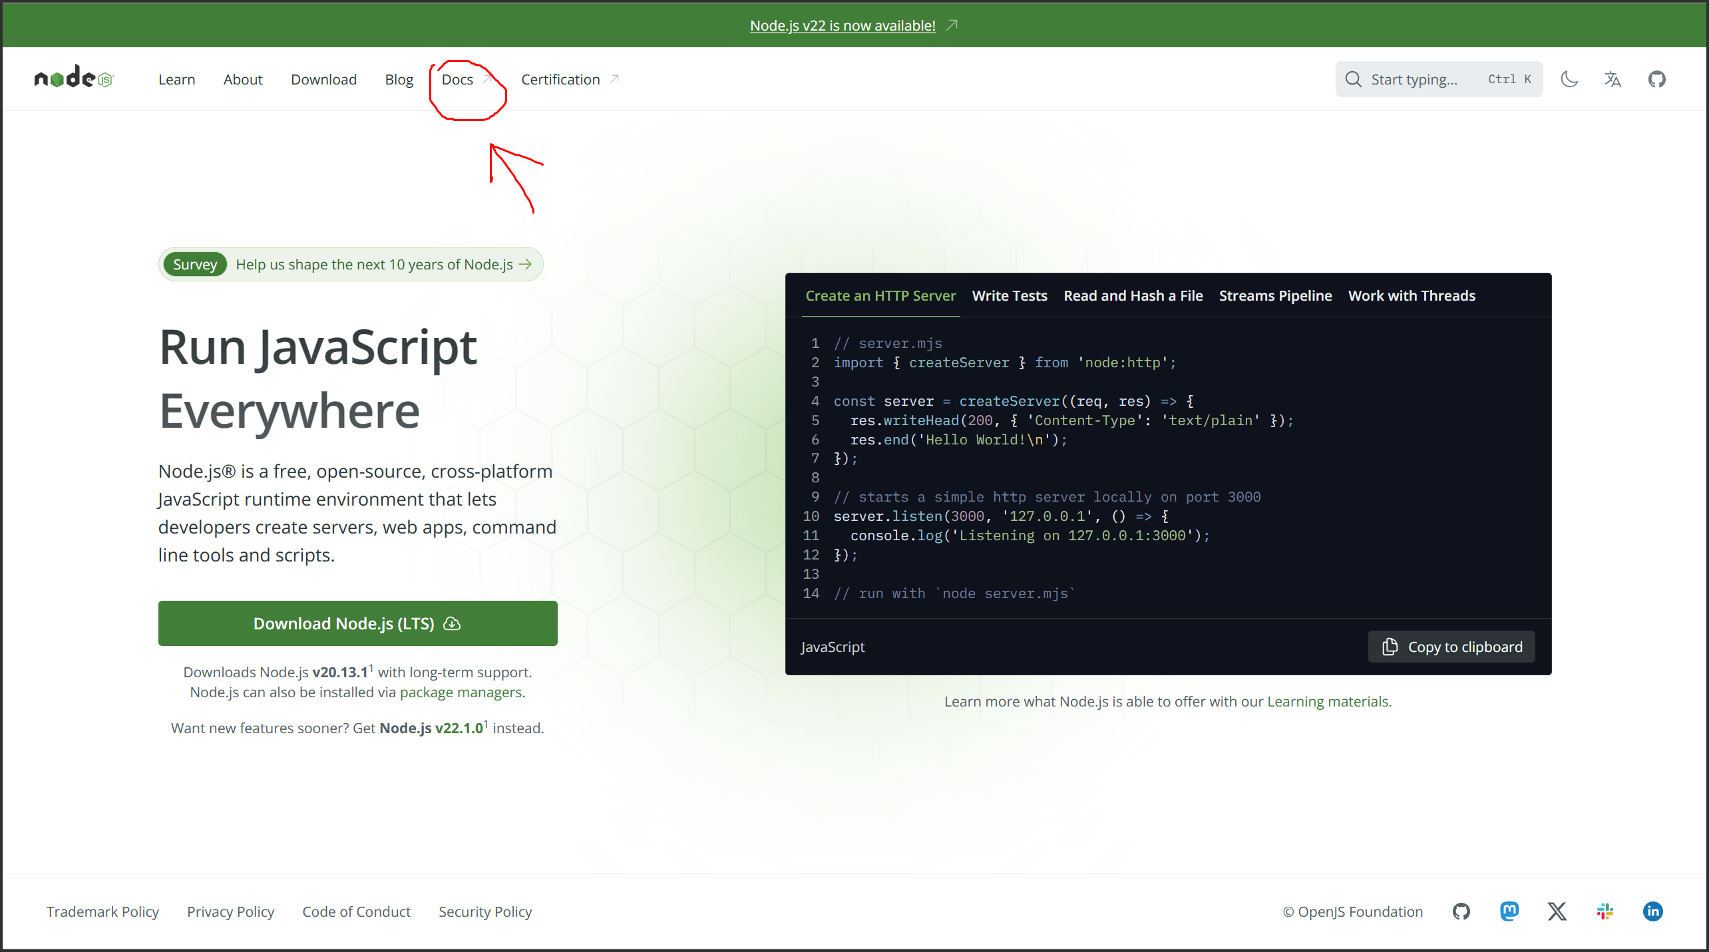Click the copy icon in Copy to clipboard
The height and width of the screenshot is (952, 1709).
click(1390, 647)
